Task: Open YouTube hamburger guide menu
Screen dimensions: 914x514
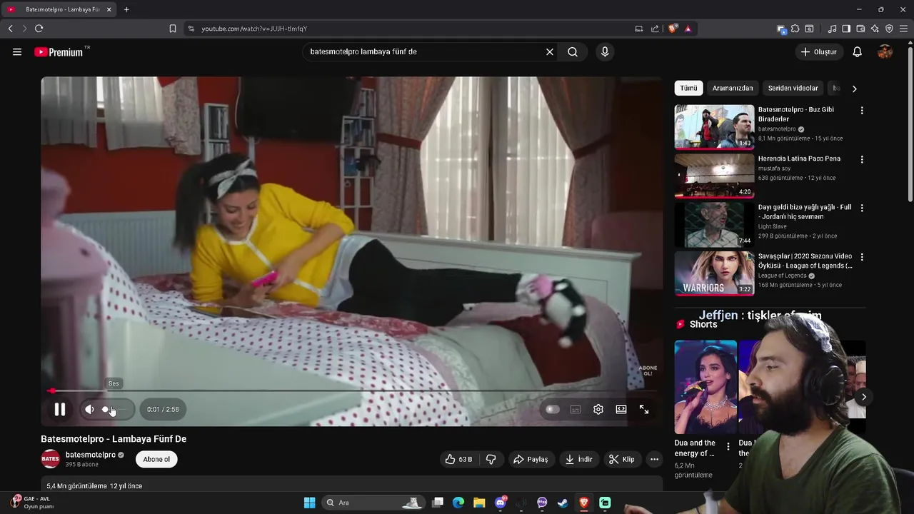Action: tap(17, 51)
